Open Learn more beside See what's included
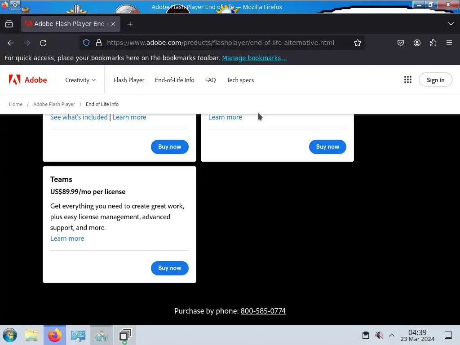This screenshot has height=345, width=460. pyautogui.click(x=129, y=117)
